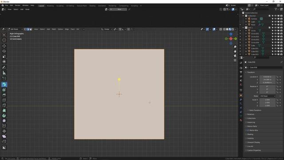The image size is (284, 160).
Task: Select Cube.002 in the outliner
Action: [255, 52]
